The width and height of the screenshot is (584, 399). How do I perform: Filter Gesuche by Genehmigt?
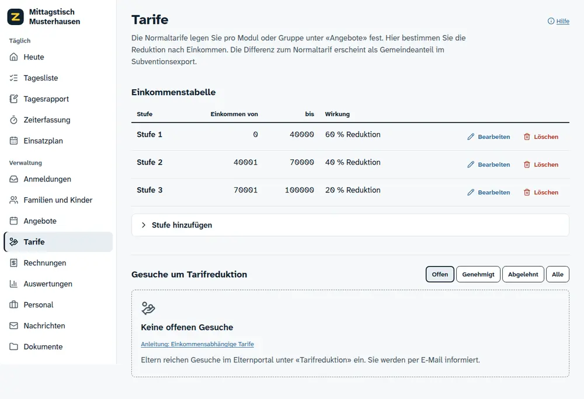click(x=478, y=274)
